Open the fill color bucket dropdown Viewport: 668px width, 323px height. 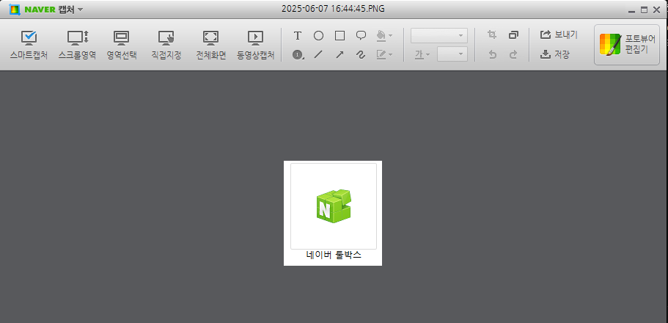tap(384, 36)
